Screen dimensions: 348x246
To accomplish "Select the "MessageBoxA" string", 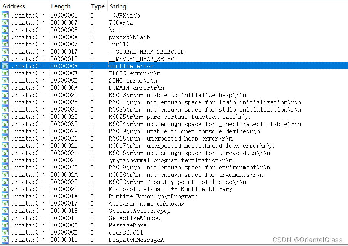I will click(128, 225).
